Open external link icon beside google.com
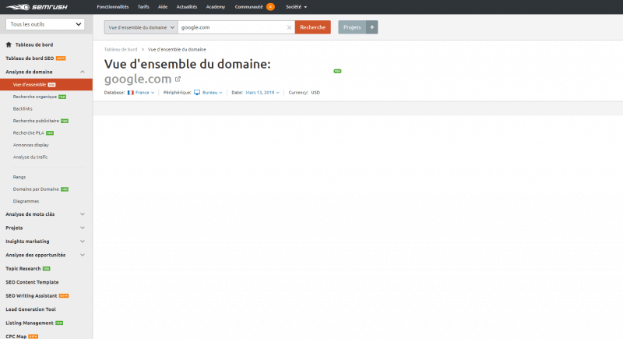Screen dimensions: 623x339 (x=178, y=79)
